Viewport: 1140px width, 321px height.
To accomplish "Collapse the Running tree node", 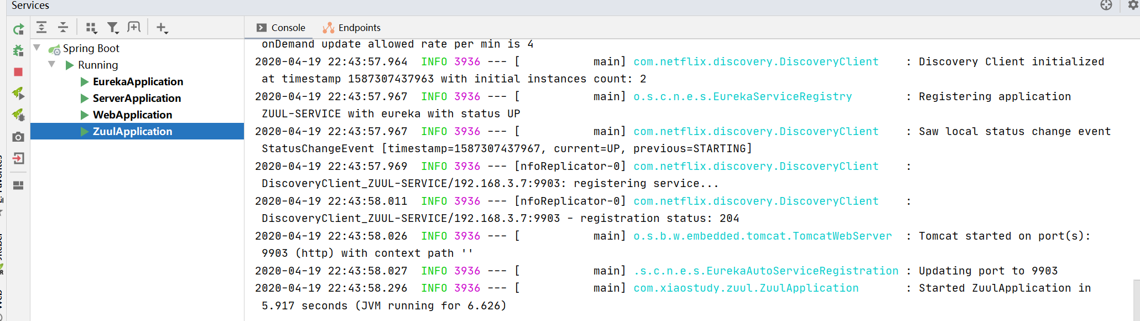I will click(x=51, y=64).
